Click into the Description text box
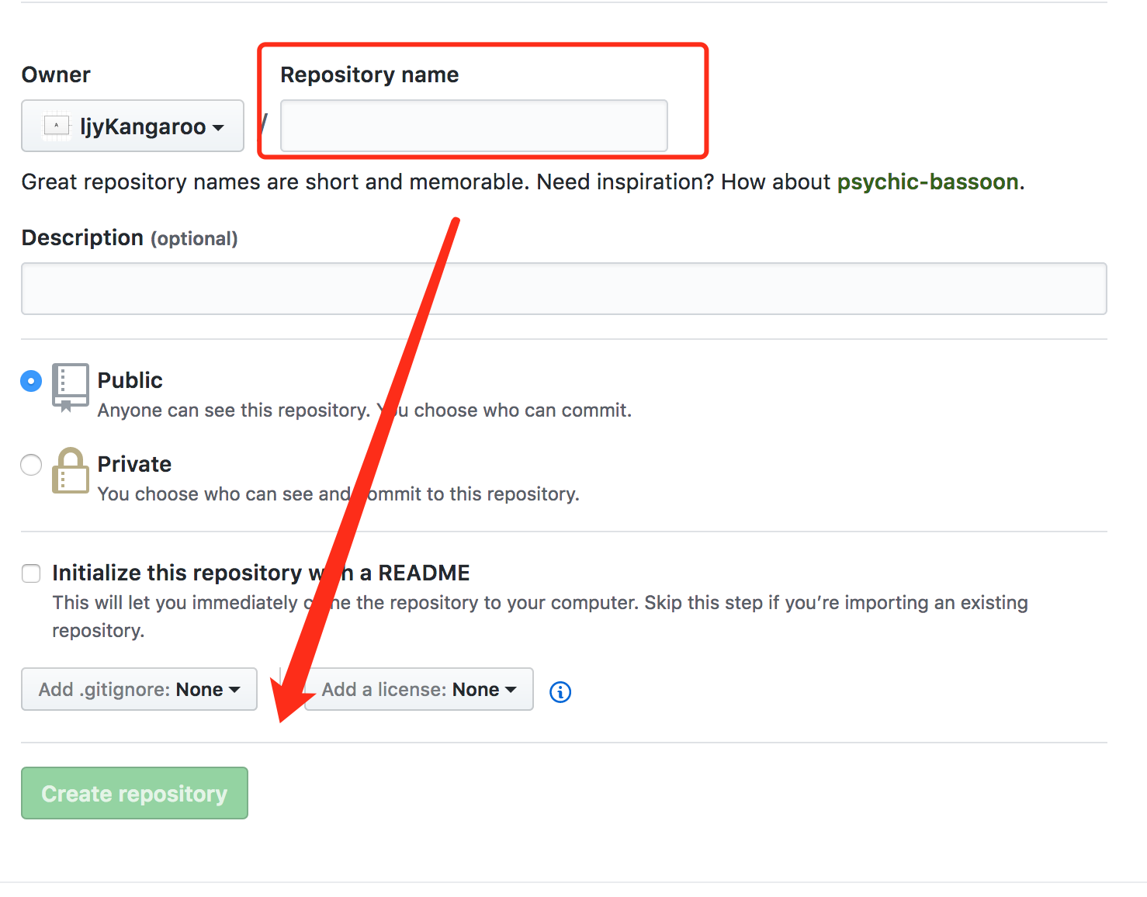The width and height of the screenshot is (1147, 897). (563, 289)
